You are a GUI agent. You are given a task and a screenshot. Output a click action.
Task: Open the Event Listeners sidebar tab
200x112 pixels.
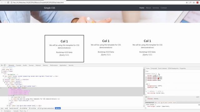tap(162, 68)
